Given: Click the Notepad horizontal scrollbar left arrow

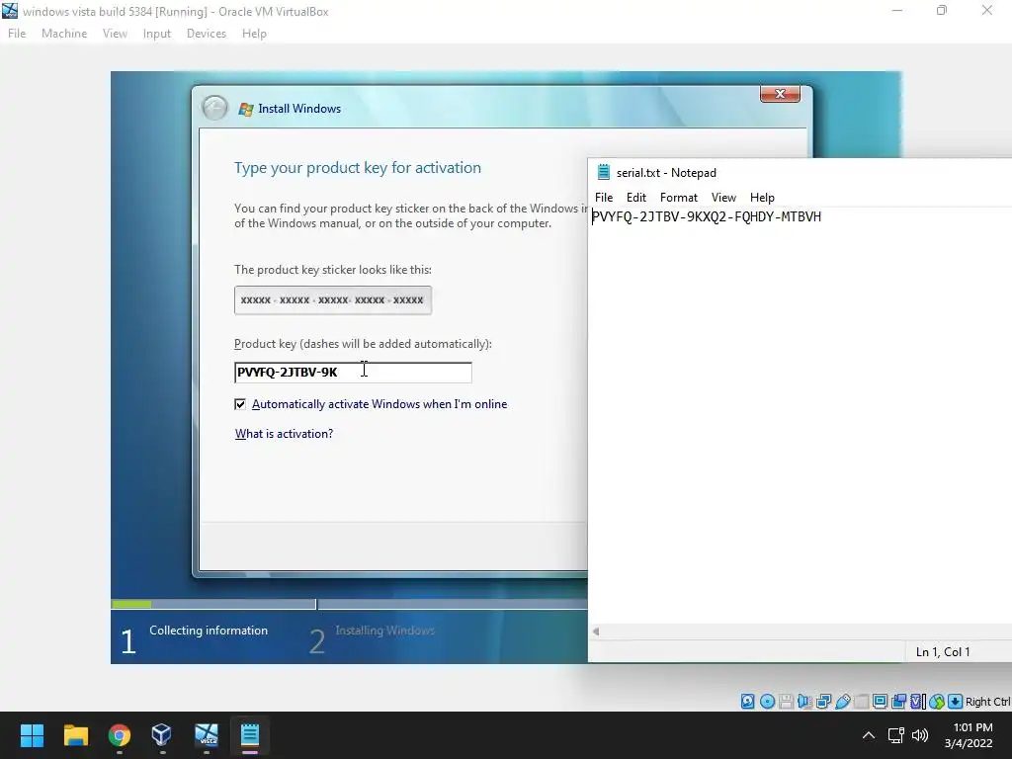Looking at the screenshot, I should 596,632.
